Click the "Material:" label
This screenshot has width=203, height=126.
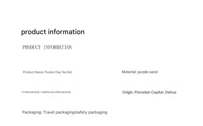(x=129, y=72)
